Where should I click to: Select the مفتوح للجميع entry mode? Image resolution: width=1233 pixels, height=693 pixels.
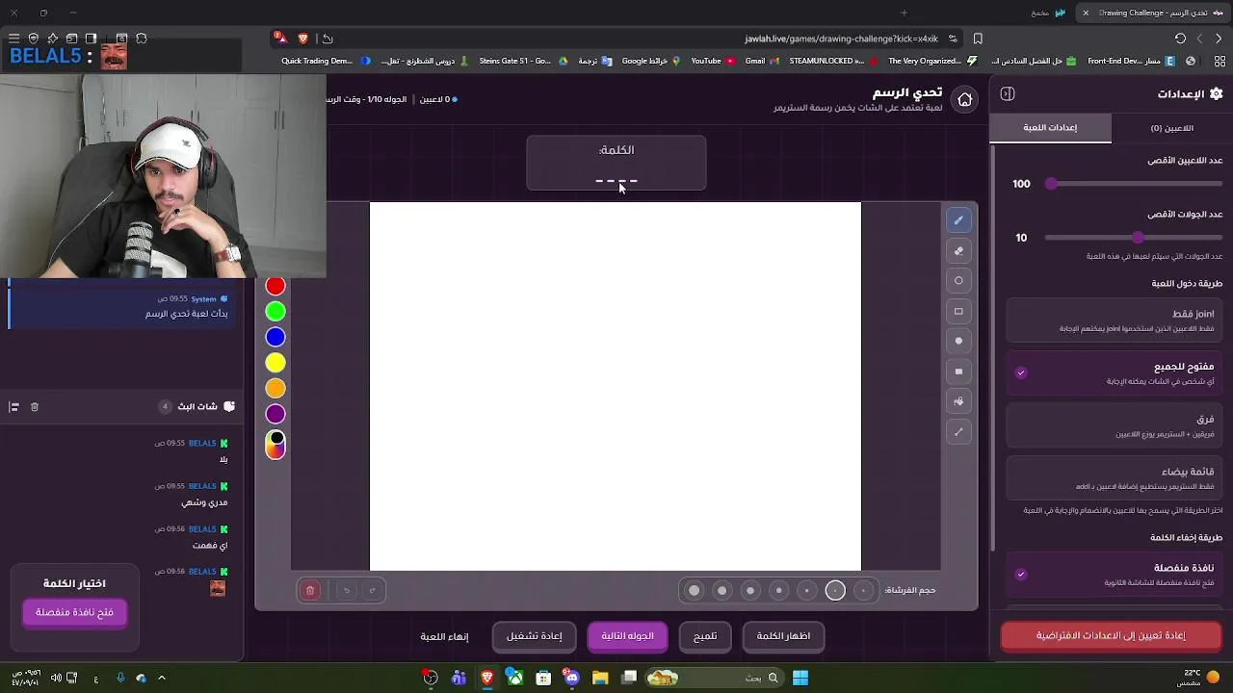pos(1115,373)
